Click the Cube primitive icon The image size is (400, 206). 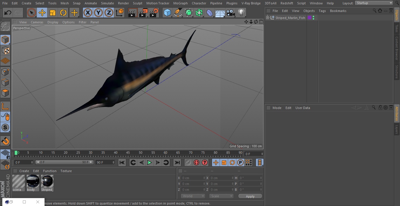(x=167, y=13)
